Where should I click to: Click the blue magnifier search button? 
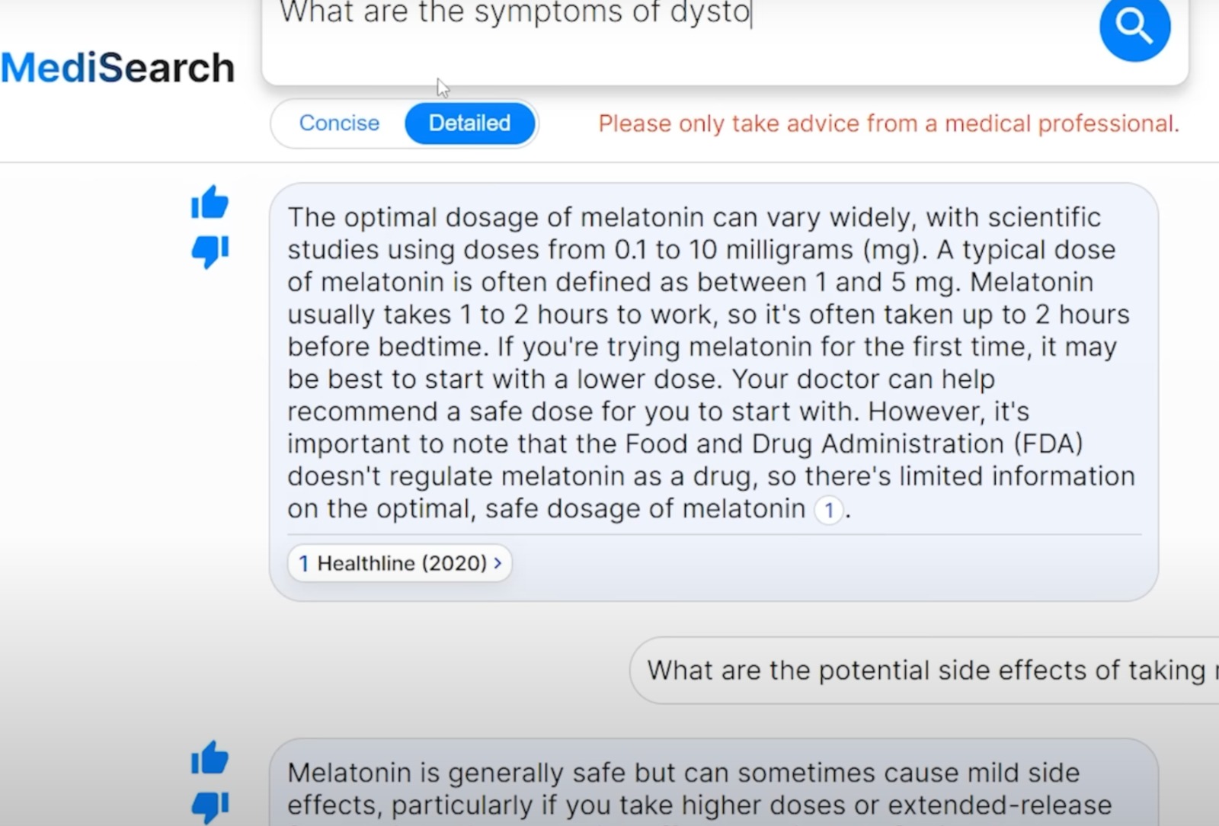pos(1134,27)
